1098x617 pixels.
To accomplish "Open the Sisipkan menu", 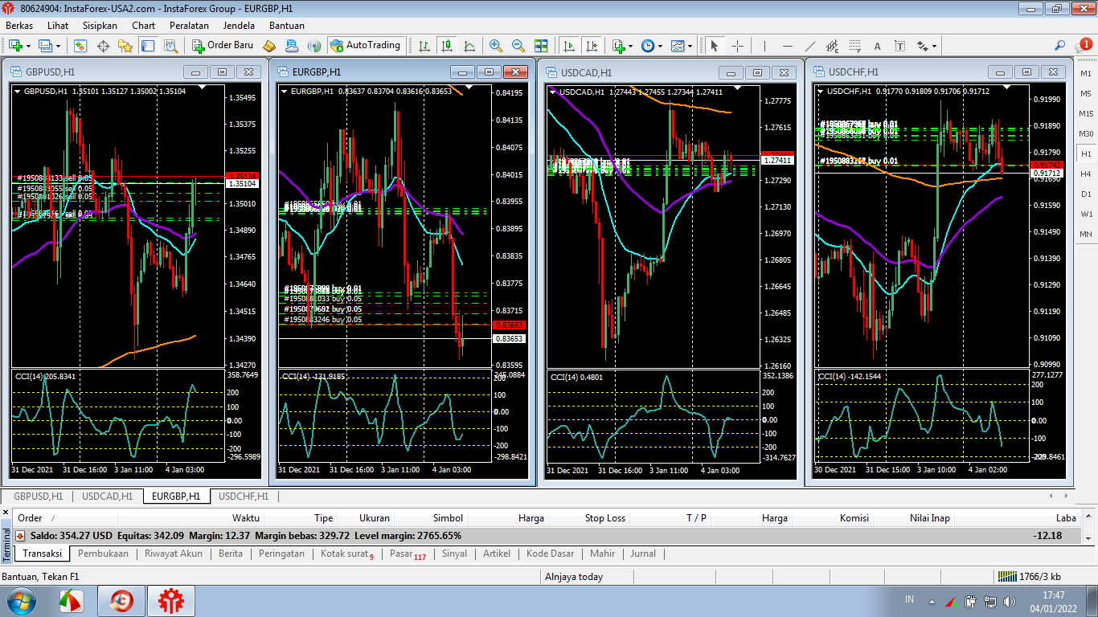I will pyautogui.click(x=100, y=26).
